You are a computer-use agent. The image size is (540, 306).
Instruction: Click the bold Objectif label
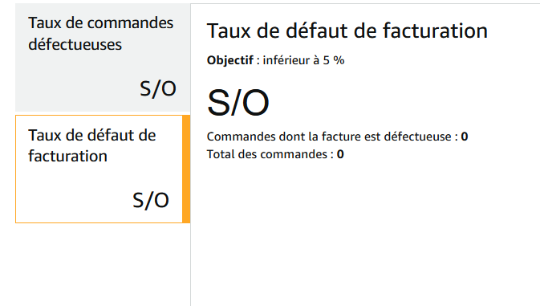tap(230, 60)
